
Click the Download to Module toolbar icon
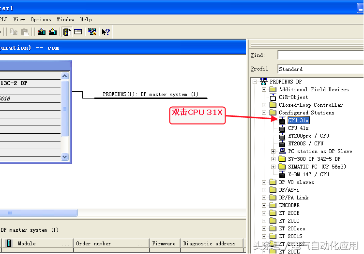click(42, 32)
